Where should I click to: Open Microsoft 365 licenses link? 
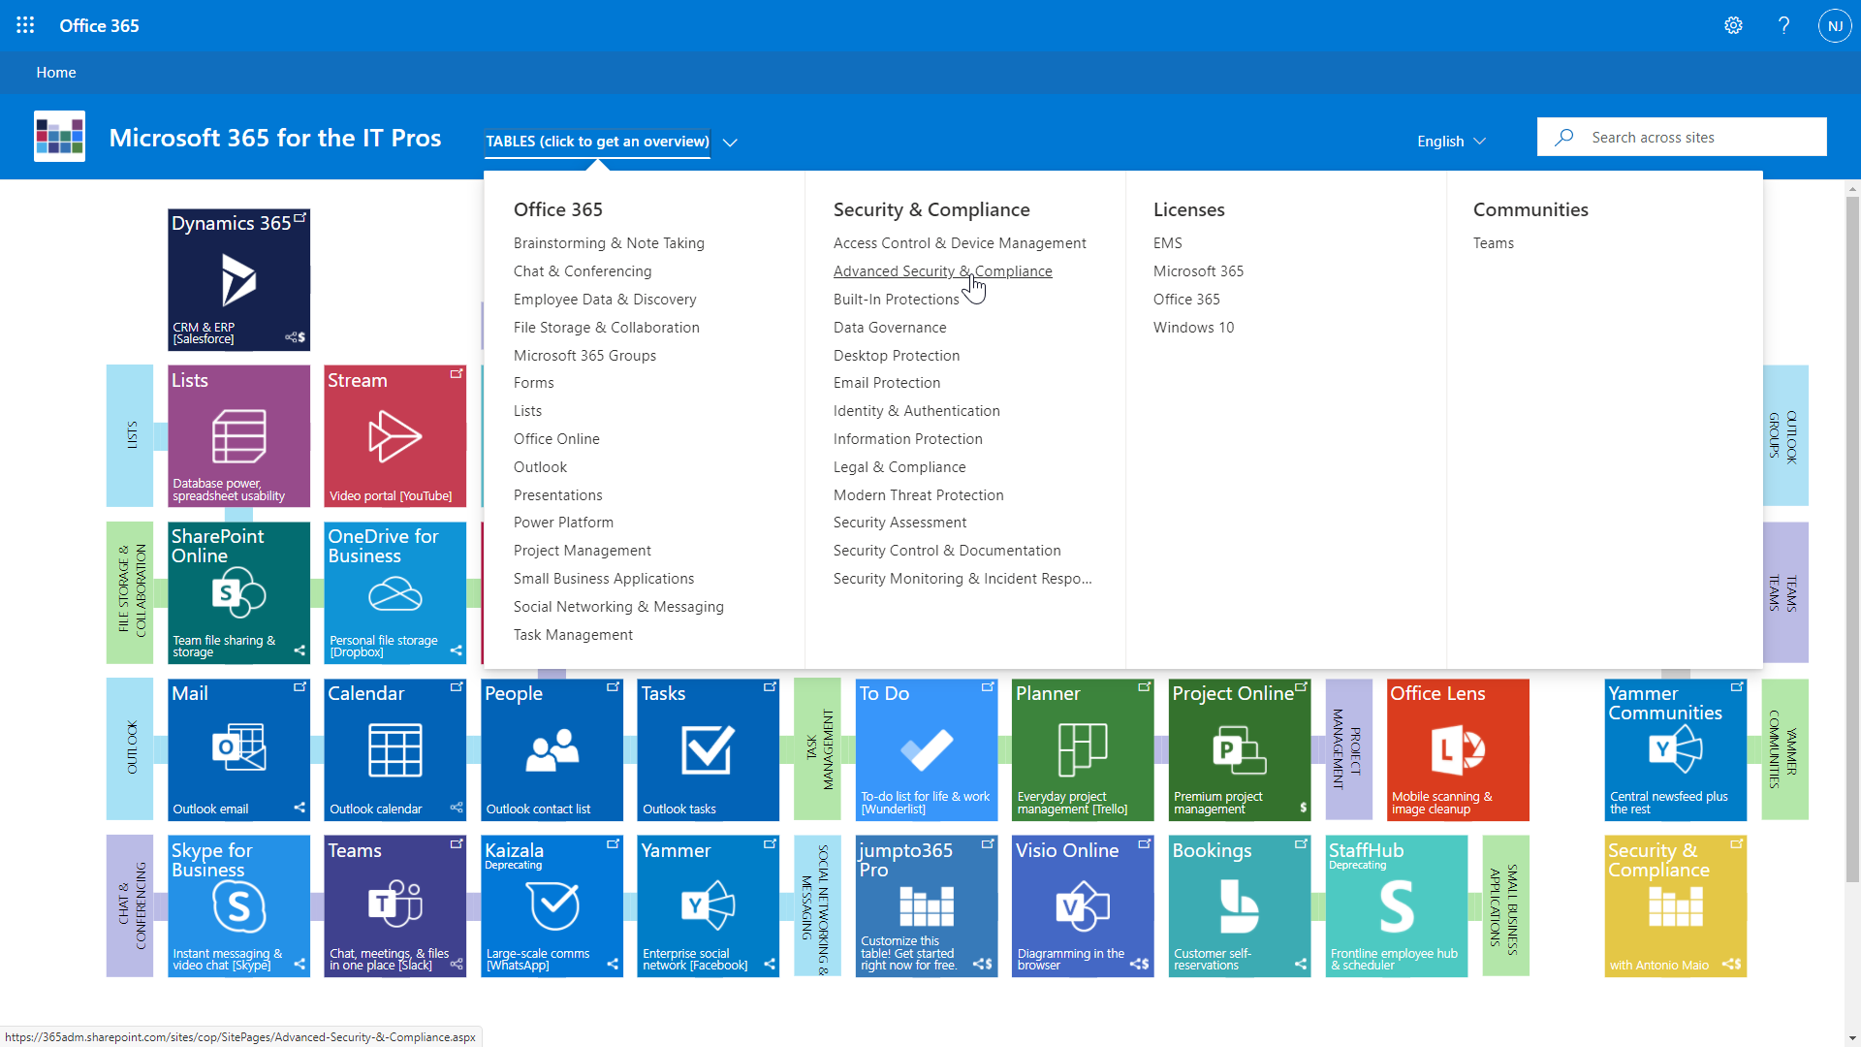[x=1198, y=271]
